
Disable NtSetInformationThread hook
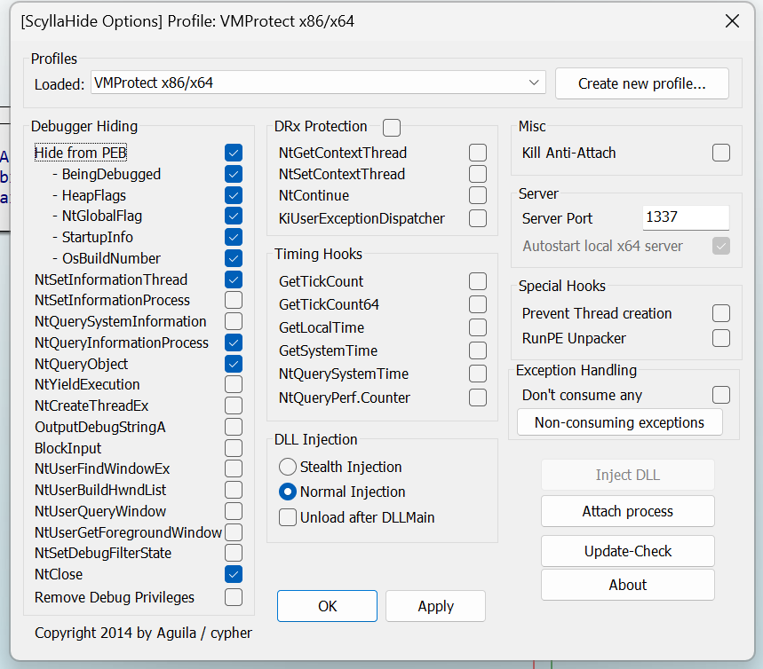pyautogui.click(x=234, y=279)
